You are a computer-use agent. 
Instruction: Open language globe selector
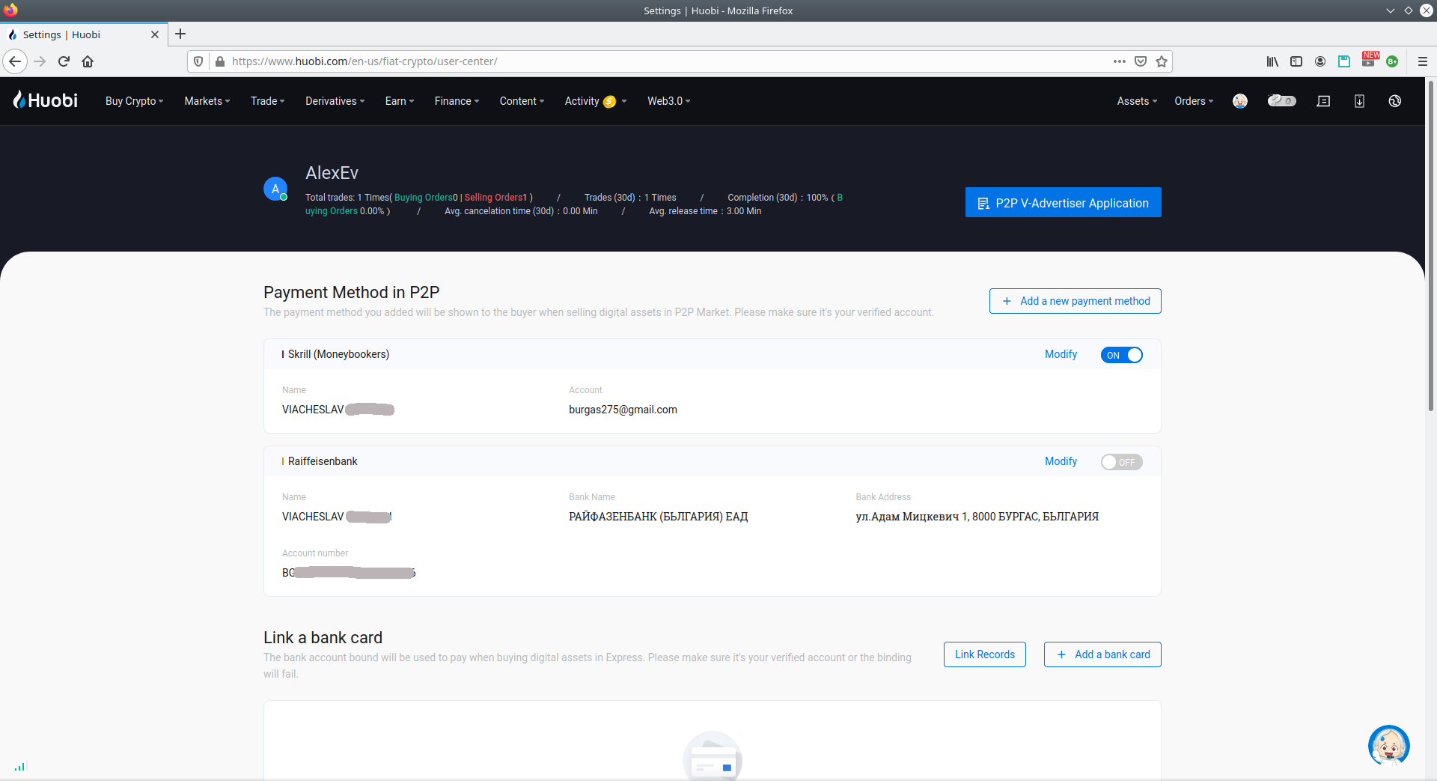click(x=1395, y=101)
